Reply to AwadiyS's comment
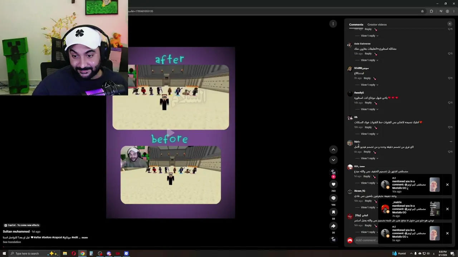The image size is (458, 257). click(x=368, y=103)
